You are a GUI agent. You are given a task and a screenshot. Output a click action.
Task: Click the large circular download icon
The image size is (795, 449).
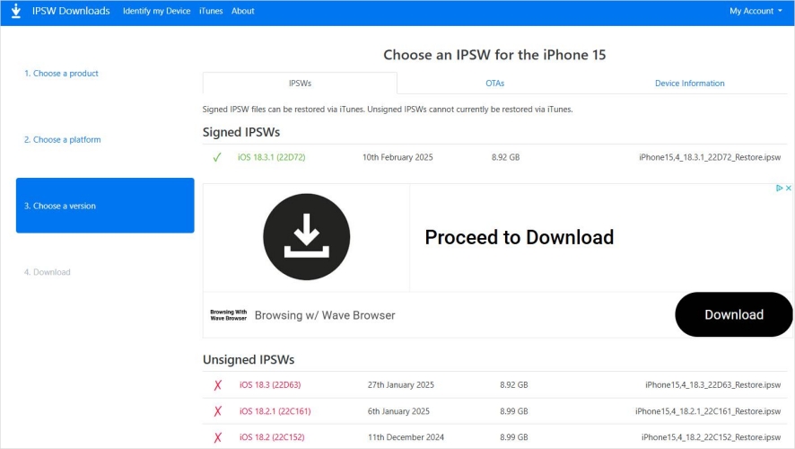(x=306, y=237)
